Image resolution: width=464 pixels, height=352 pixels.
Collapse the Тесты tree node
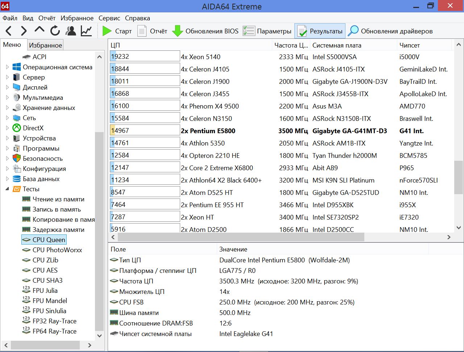click(x=7, y=189)
